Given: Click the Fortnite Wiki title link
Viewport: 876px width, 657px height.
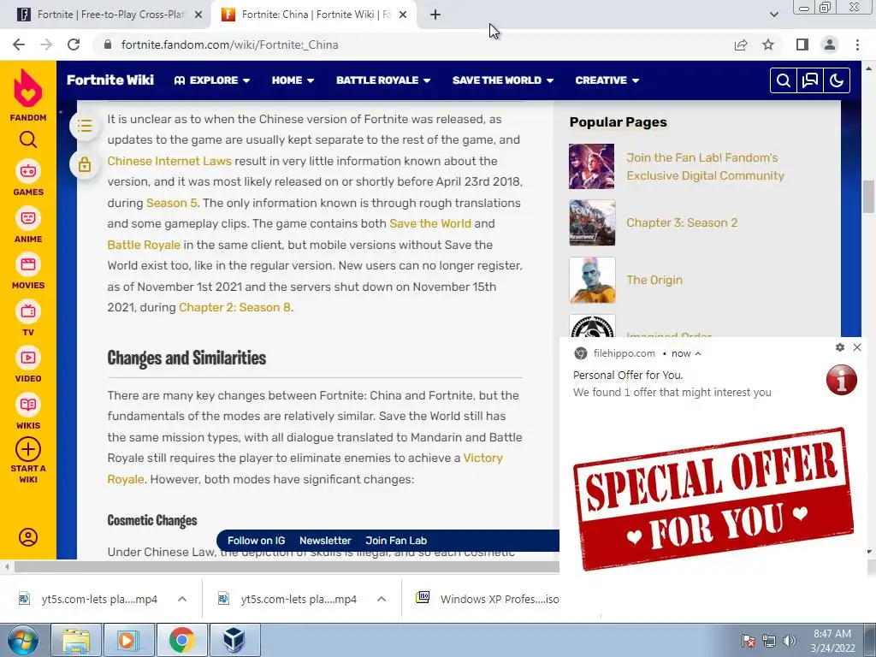Looking at the screenshot, I should [110, 80].
